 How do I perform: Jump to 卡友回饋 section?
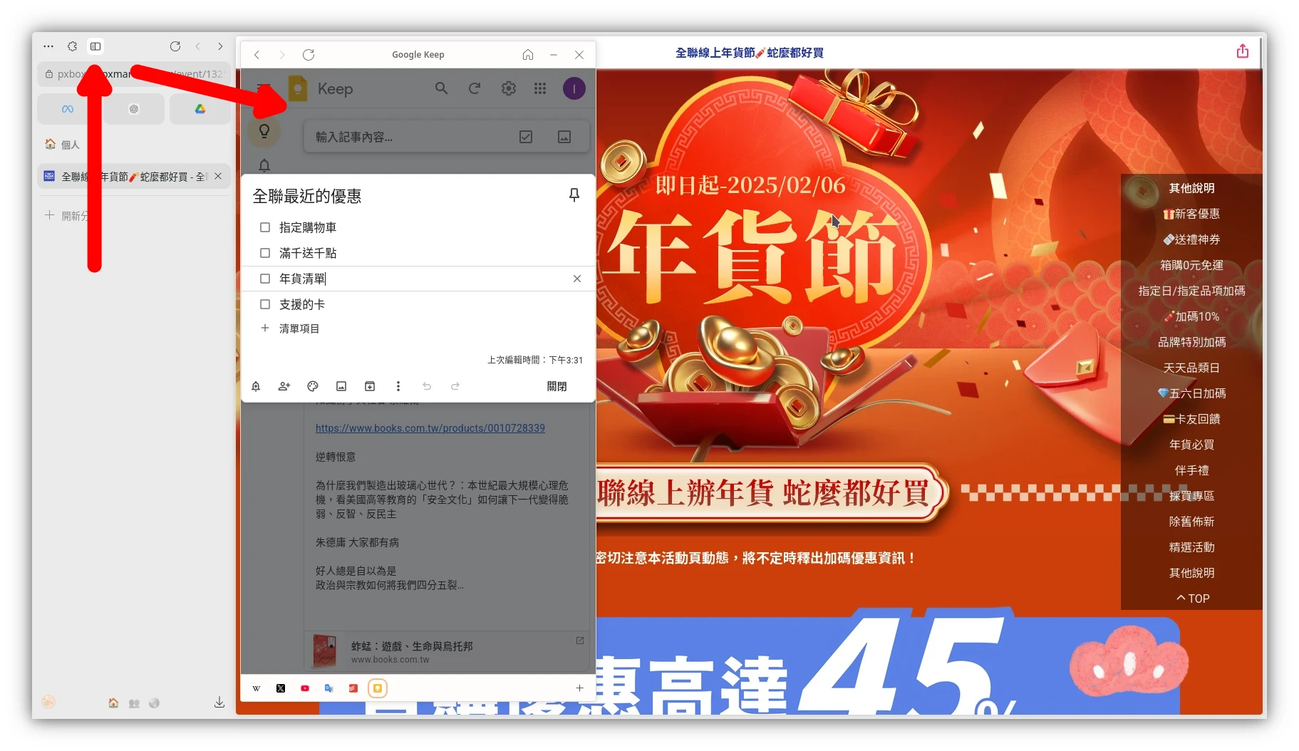coord(1191,419)
